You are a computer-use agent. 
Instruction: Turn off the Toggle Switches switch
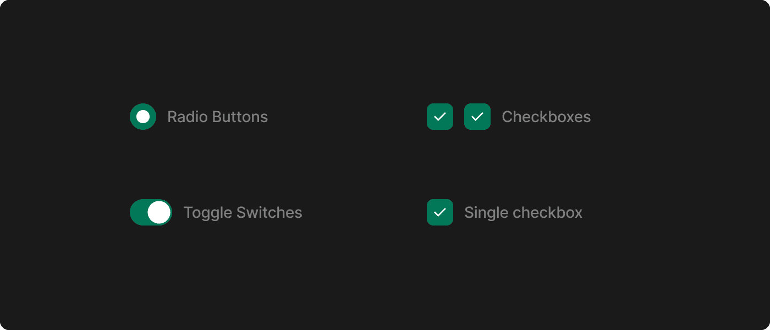pos(151,212)
